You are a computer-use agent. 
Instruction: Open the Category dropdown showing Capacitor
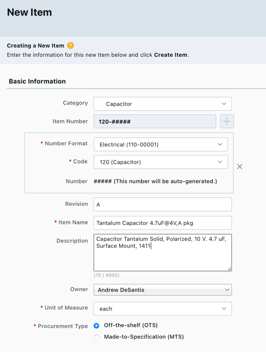(162, 104)
